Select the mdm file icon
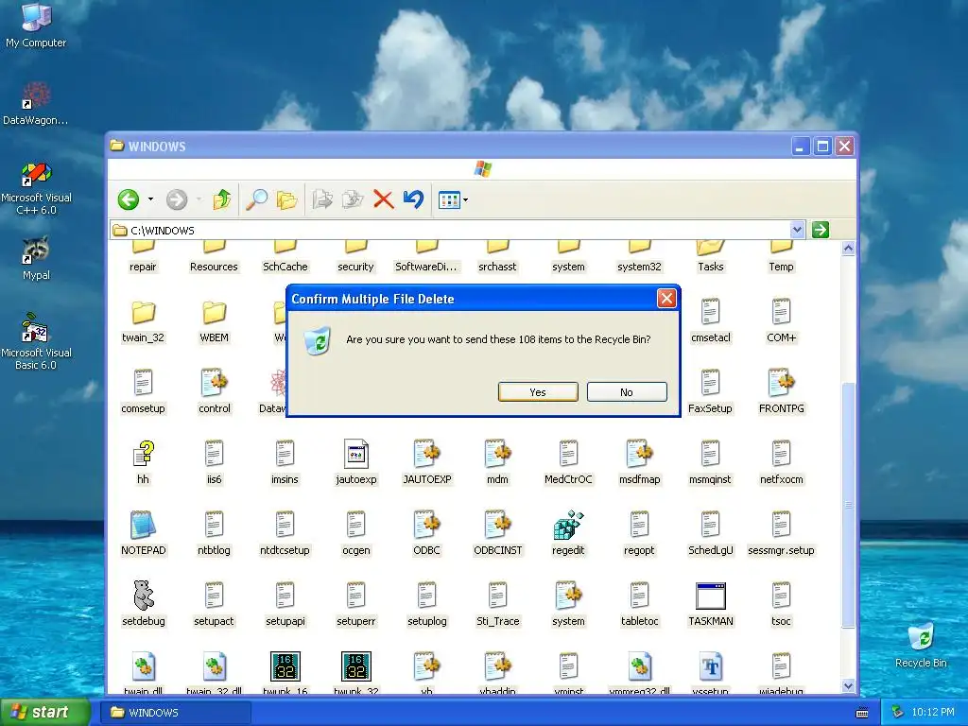This screenshot has width=968, height=726. [x=497, y=454]
